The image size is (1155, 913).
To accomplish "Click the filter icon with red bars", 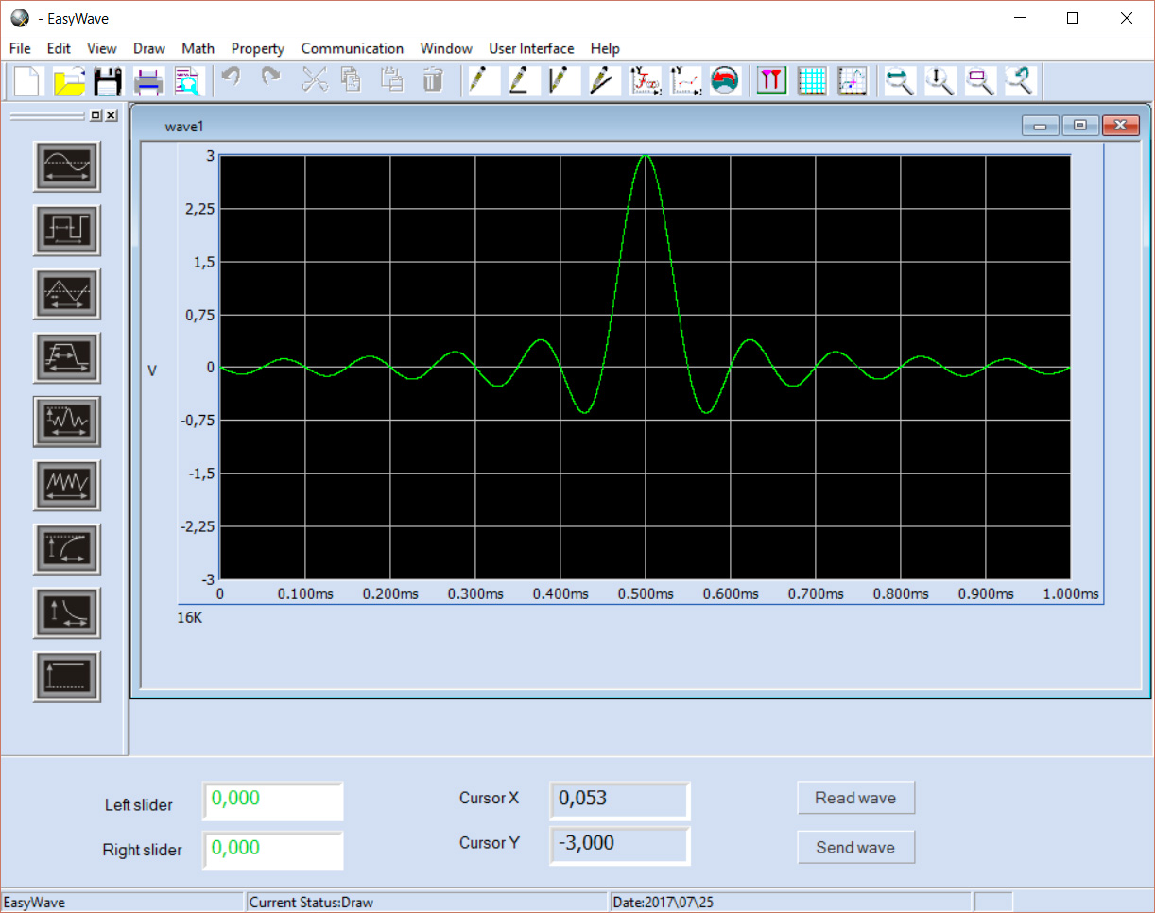I will pos(772,80).
